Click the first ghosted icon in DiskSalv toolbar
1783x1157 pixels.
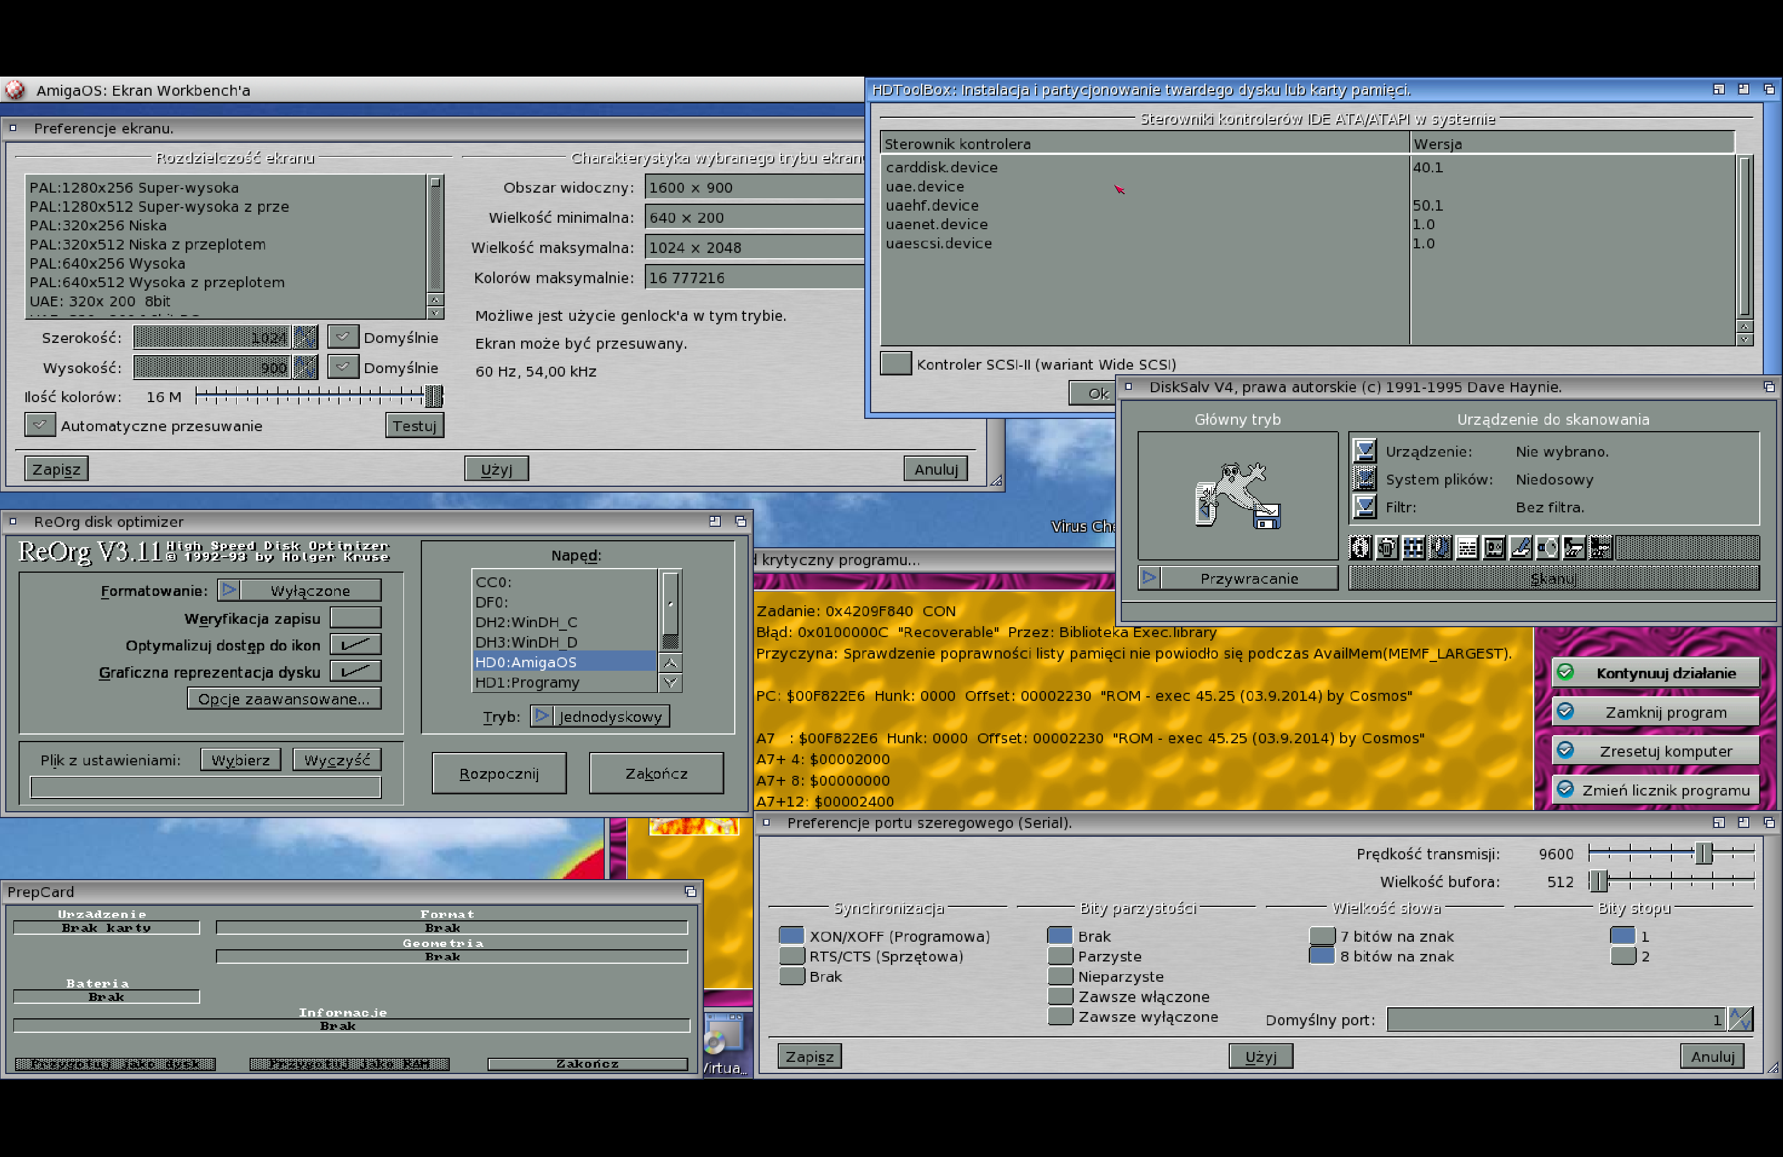pos(1360,548)
